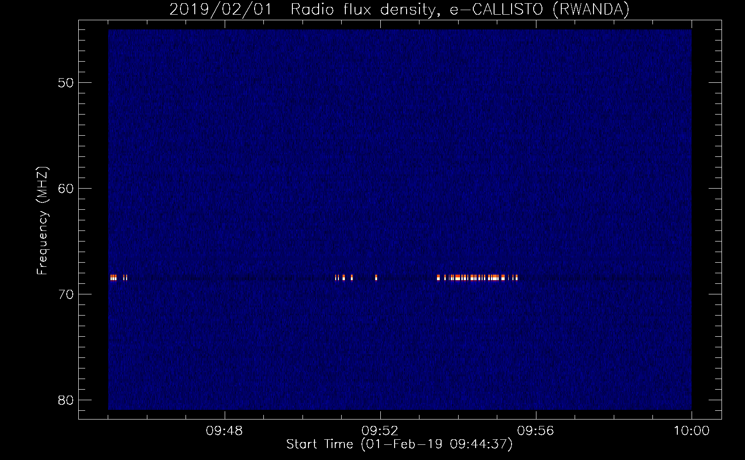Click the 09:56 time tick label

click(535, 431)
